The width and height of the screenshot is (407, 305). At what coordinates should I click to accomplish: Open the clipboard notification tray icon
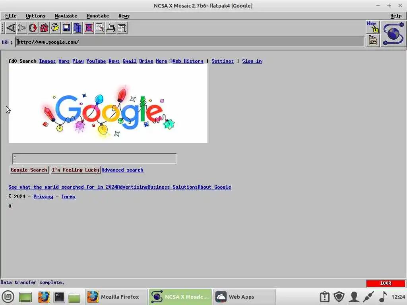pos(324,297)
